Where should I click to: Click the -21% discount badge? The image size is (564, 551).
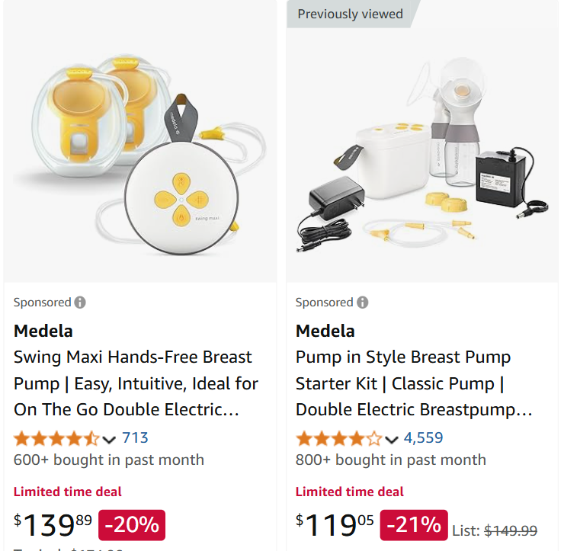pyautogui.click(x=414, y=525)
